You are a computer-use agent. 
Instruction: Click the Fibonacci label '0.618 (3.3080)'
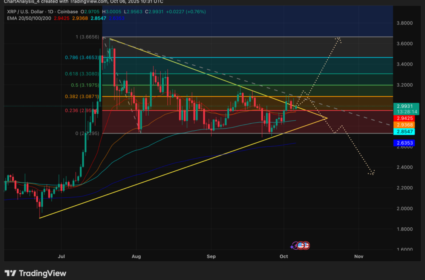click(81, 74)
